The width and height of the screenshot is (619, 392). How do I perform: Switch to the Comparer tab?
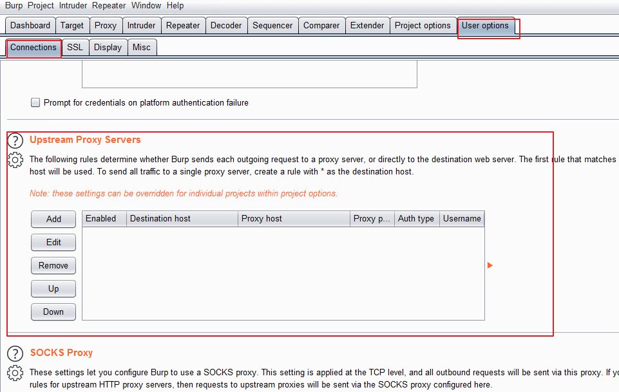321,26
